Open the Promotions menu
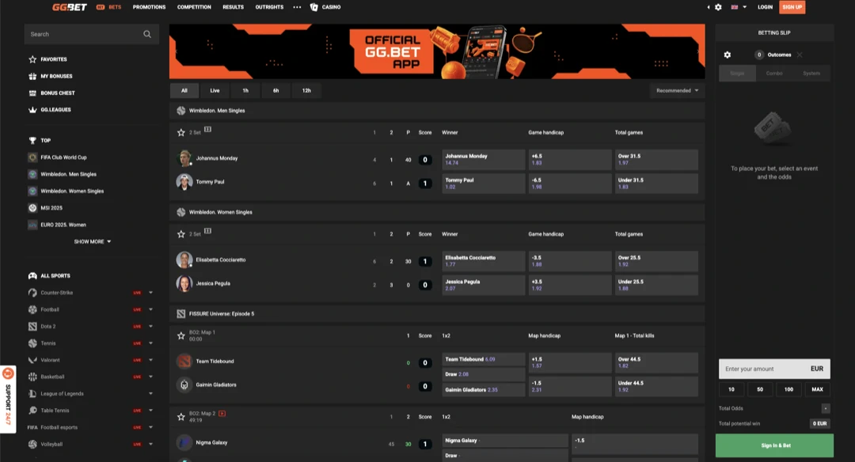The width and height of the screenshot is (855, 462). (x=149, y=7)
